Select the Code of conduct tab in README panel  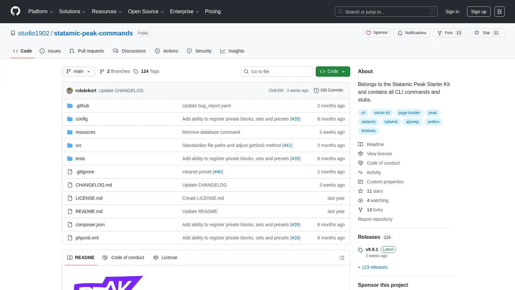123,258
